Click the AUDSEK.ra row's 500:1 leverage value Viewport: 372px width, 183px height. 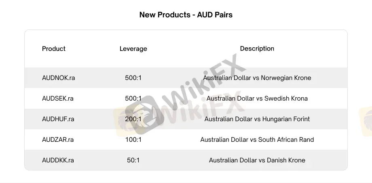click(x=133, y=98)
